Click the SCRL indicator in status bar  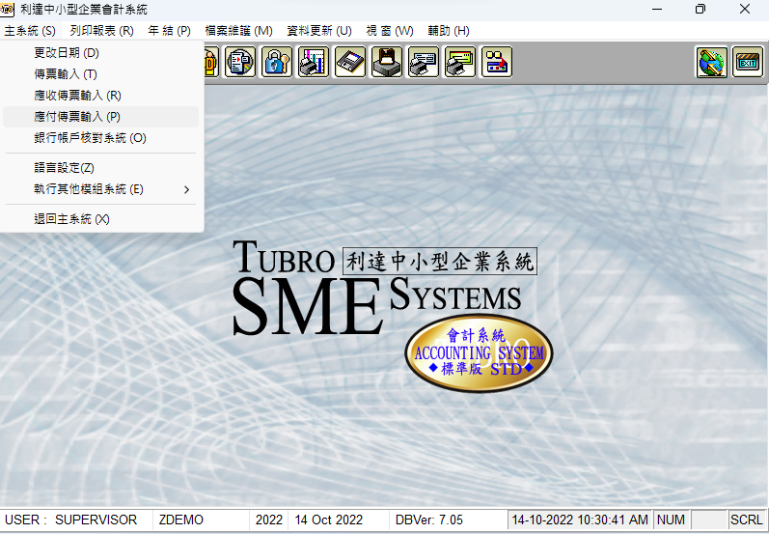point(747,520)
